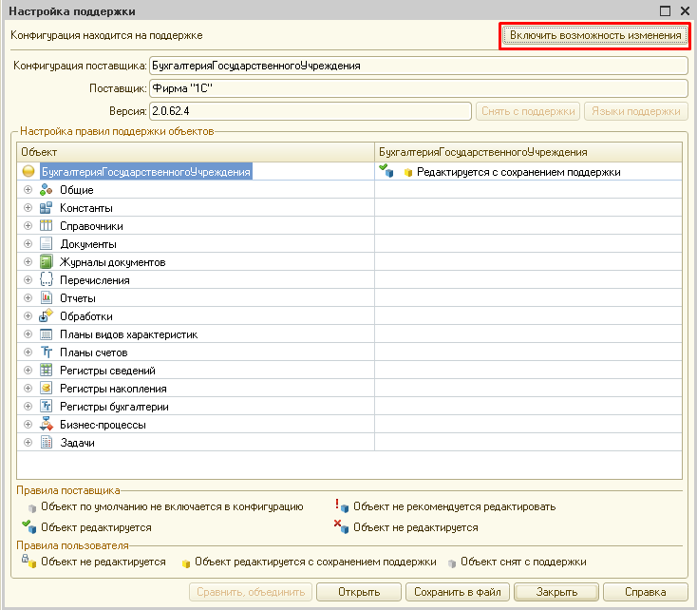Click the Отчеты chart icon
Viewport: 697px width, 610px height.
[46, 298]
